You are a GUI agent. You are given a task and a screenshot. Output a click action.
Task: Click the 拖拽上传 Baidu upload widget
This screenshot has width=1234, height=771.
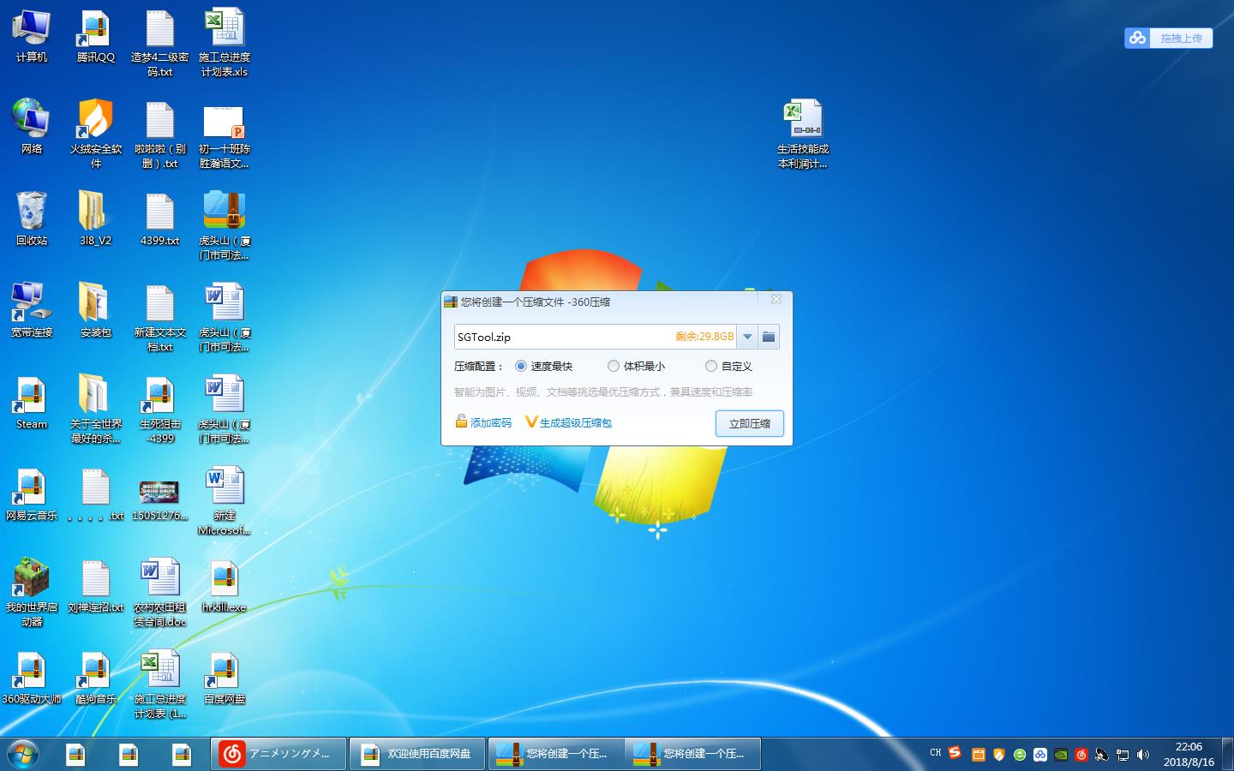pos(1169,38)
